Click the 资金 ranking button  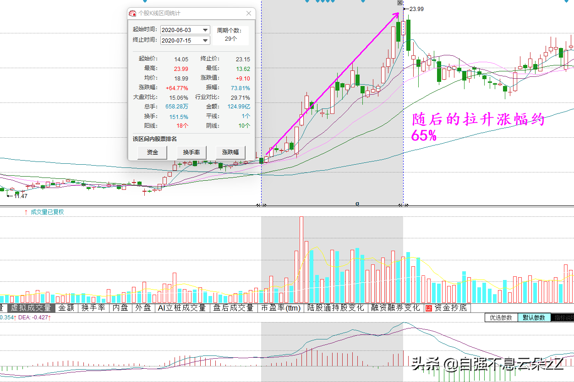click(153, 152)
